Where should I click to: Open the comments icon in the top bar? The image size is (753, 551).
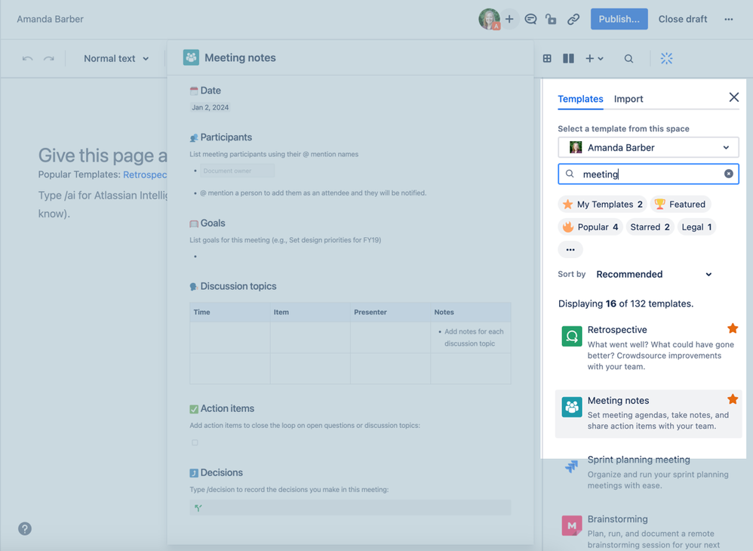[530, 19]
